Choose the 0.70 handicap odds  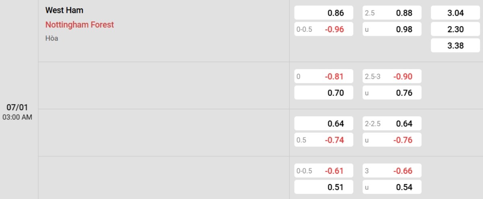point(324,93)
